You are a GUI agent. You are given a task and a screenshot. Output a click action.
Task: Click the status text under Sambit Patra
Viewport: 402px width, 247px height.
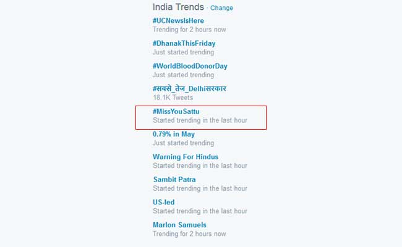coord(200,188)
